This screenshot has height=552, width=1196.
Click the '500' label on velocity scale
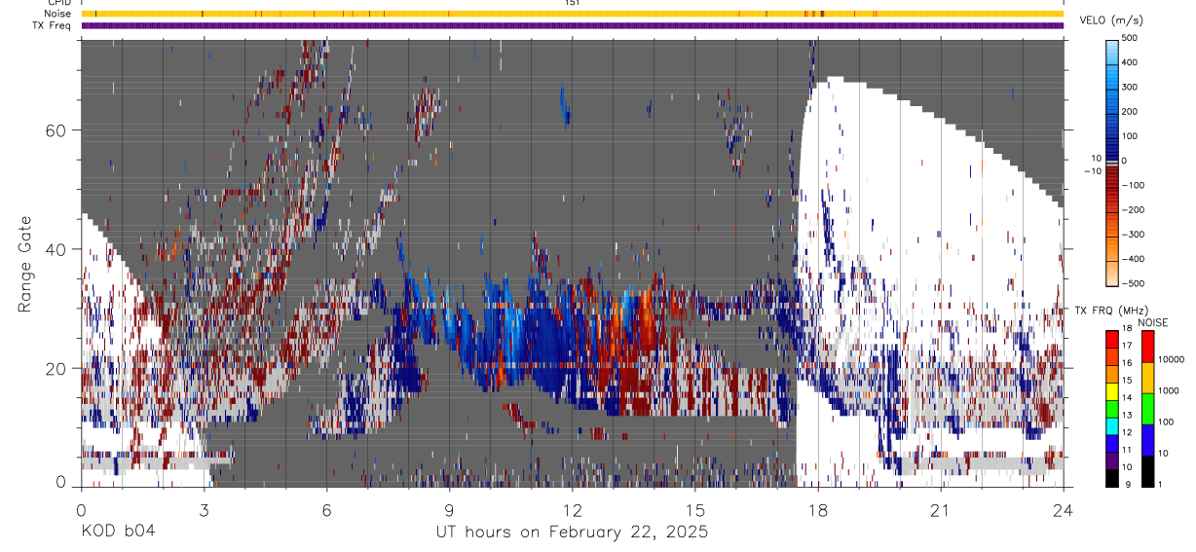[1130, 38]
